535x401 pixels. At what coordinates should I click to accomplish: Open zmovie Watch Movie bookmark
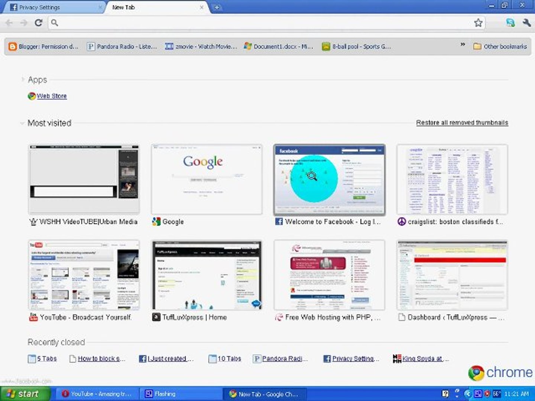tap(201, 46)
